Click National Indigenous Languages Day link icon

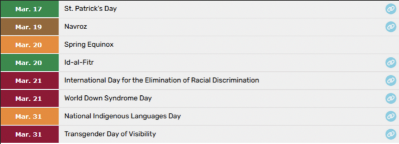[x=390, y=116]
